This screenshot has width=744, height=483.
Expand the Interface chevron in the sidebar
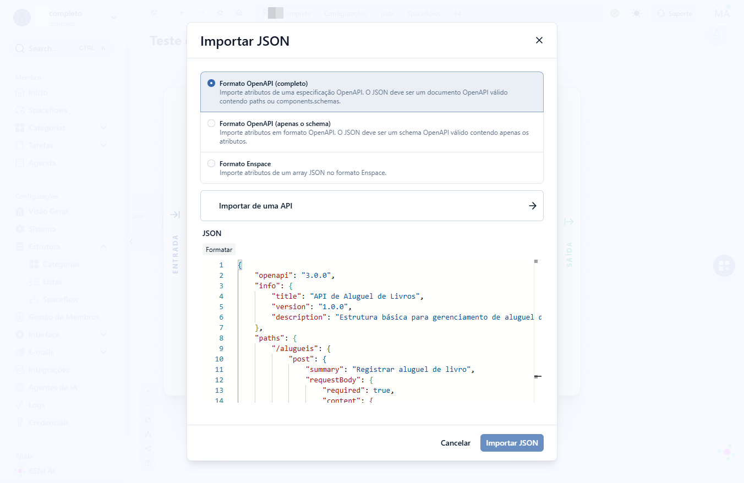tap(103, 334)
